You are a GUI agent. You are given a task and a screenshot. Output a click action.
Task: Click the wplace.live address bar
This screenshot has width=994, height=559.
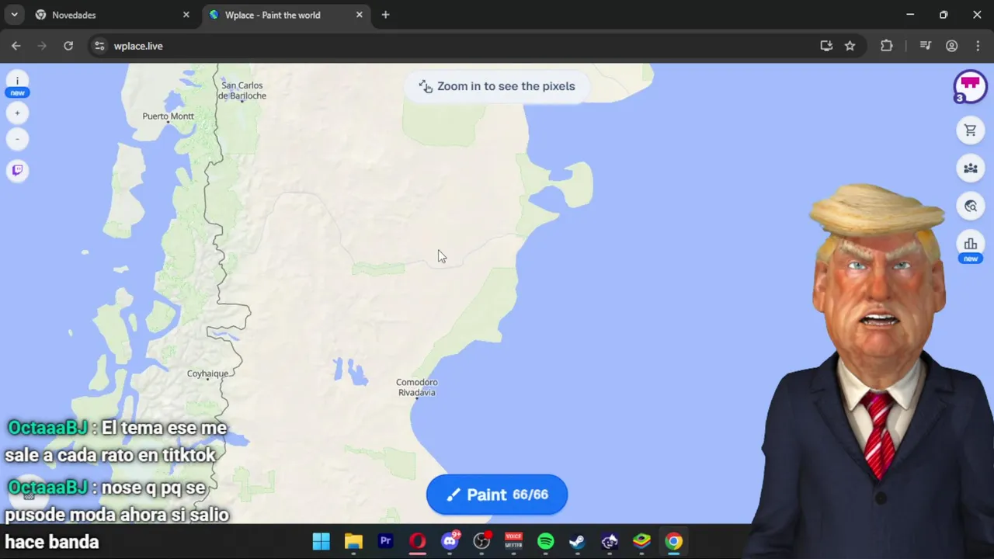pyautogui.click(x=450, y=46)
